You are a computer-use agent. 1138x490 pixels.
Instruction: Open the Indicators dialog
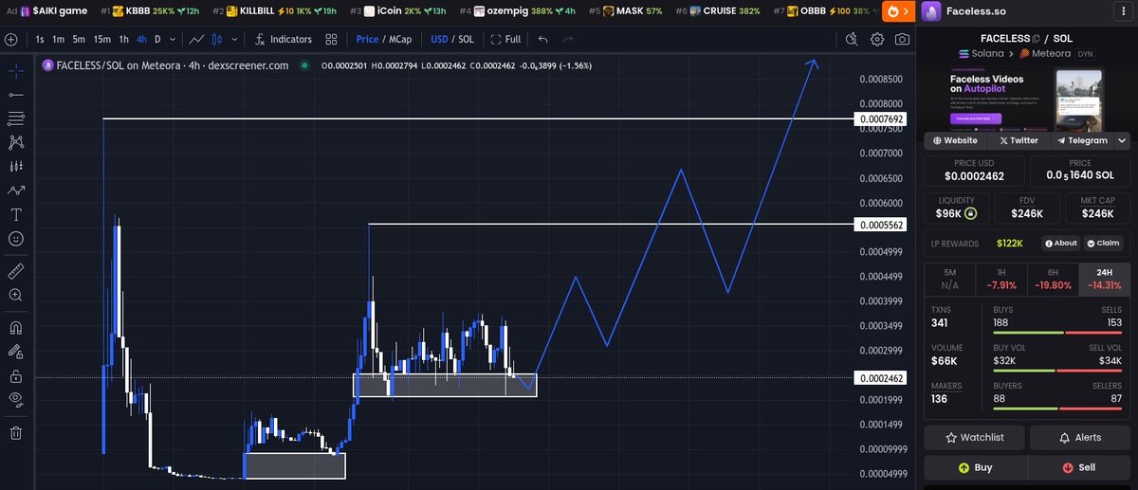(x=284, y=39)
